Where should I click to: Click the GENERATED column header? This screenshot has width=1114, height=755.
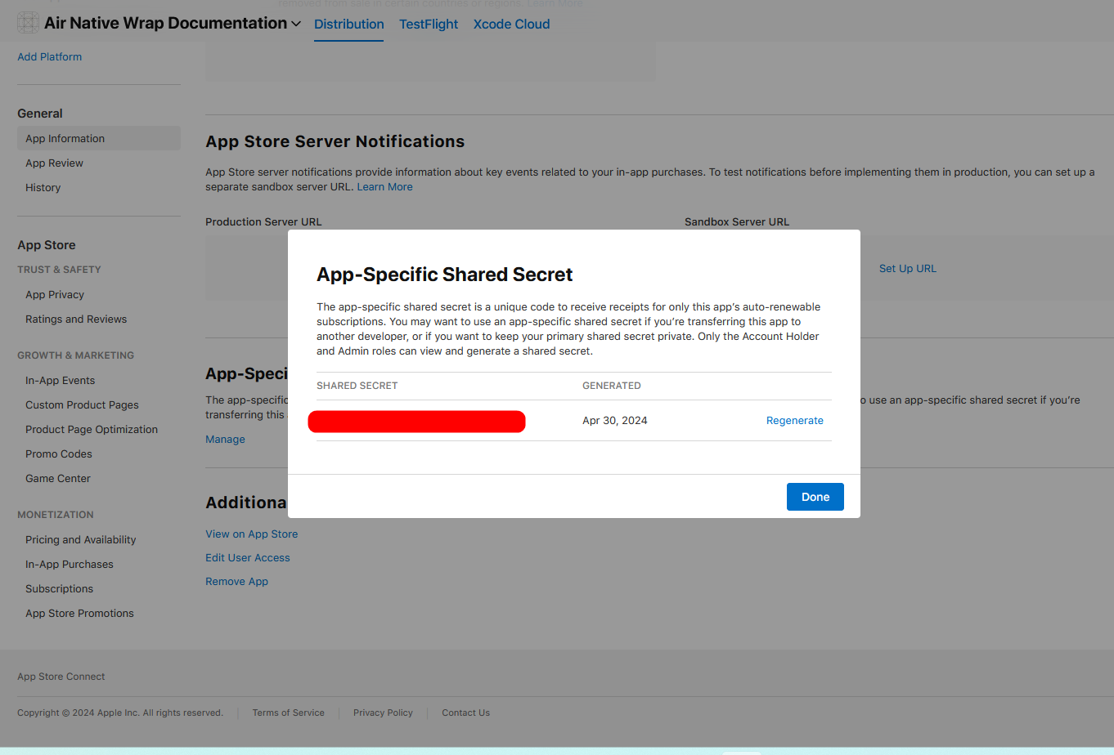pyautogui.click(x=612, y=386)
